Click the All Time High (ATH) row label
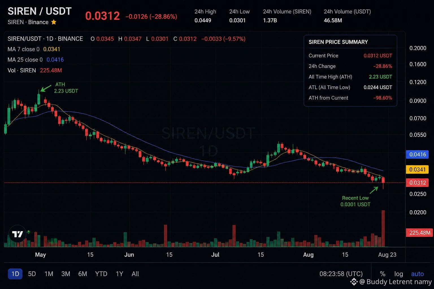The height and width of the screenshot is (289, 434). [x=330, y=77]
